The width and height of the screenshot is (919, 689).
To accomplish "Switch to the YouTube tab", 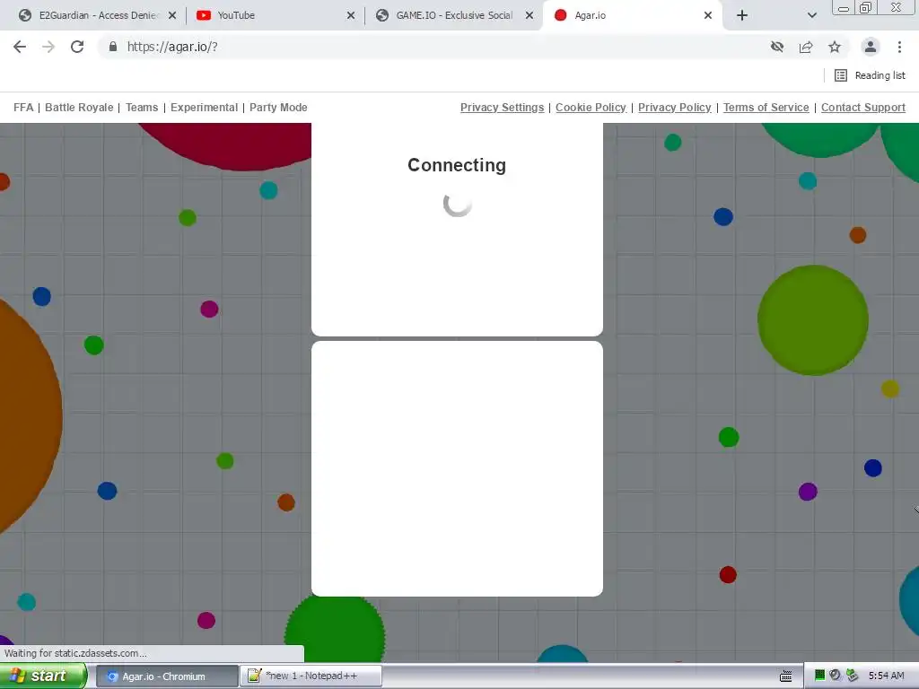I will [274, 15].
